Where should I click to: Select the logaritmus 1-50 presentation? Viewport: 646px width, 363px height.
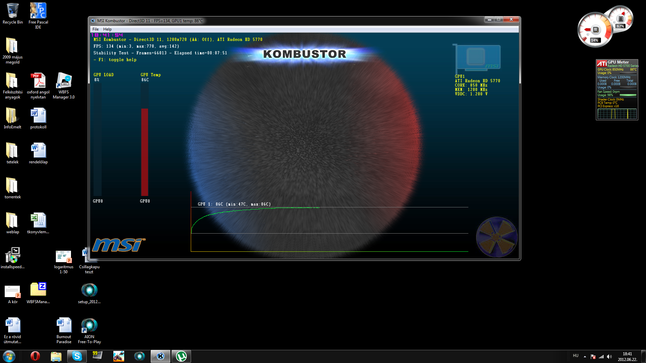click(x=64, y=262)
